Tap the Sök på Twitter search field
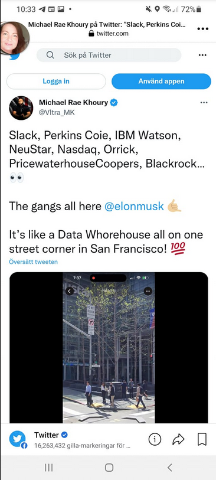Viewport: 216px width, 480px height. coord(109,55)
